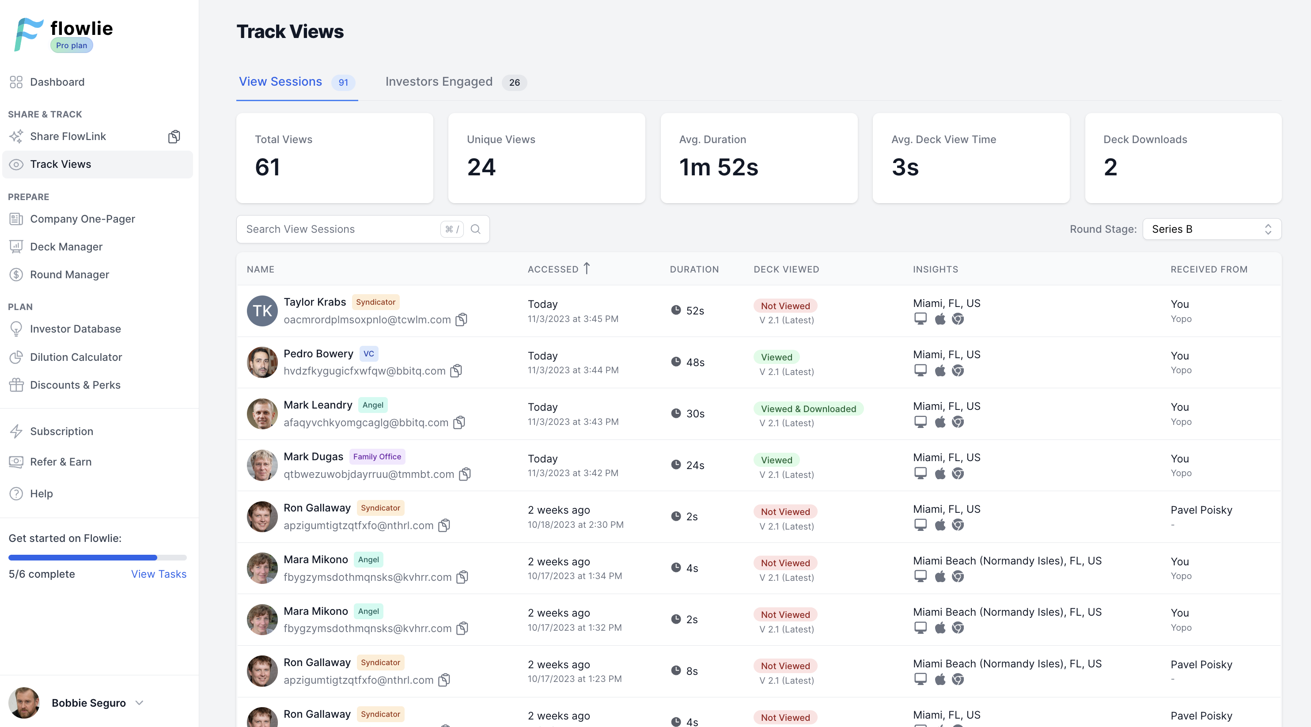The width and height of the screenshot is (1311, 727).
Task: Click the Dilution Calculator sidebar icon
Action: tap(16, 357)
